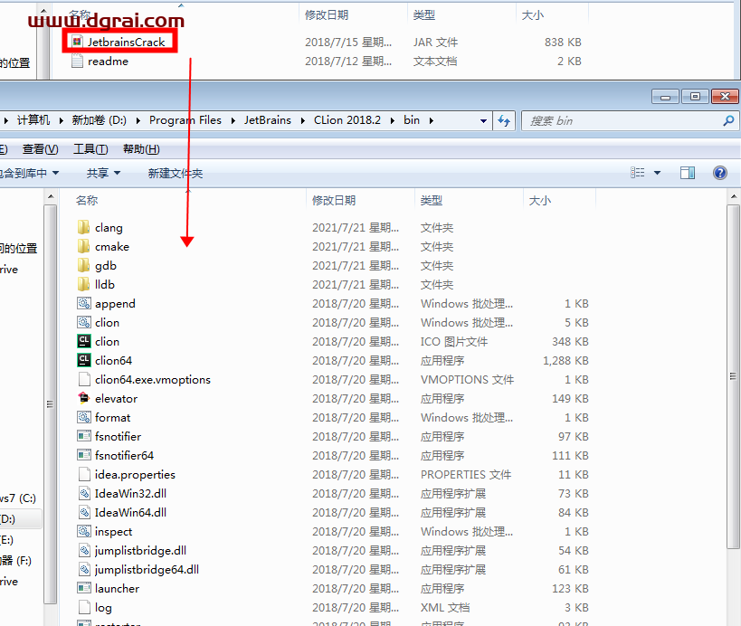Open the 工具(T) menu
This screenshot has width=741, height=626.
90,149
